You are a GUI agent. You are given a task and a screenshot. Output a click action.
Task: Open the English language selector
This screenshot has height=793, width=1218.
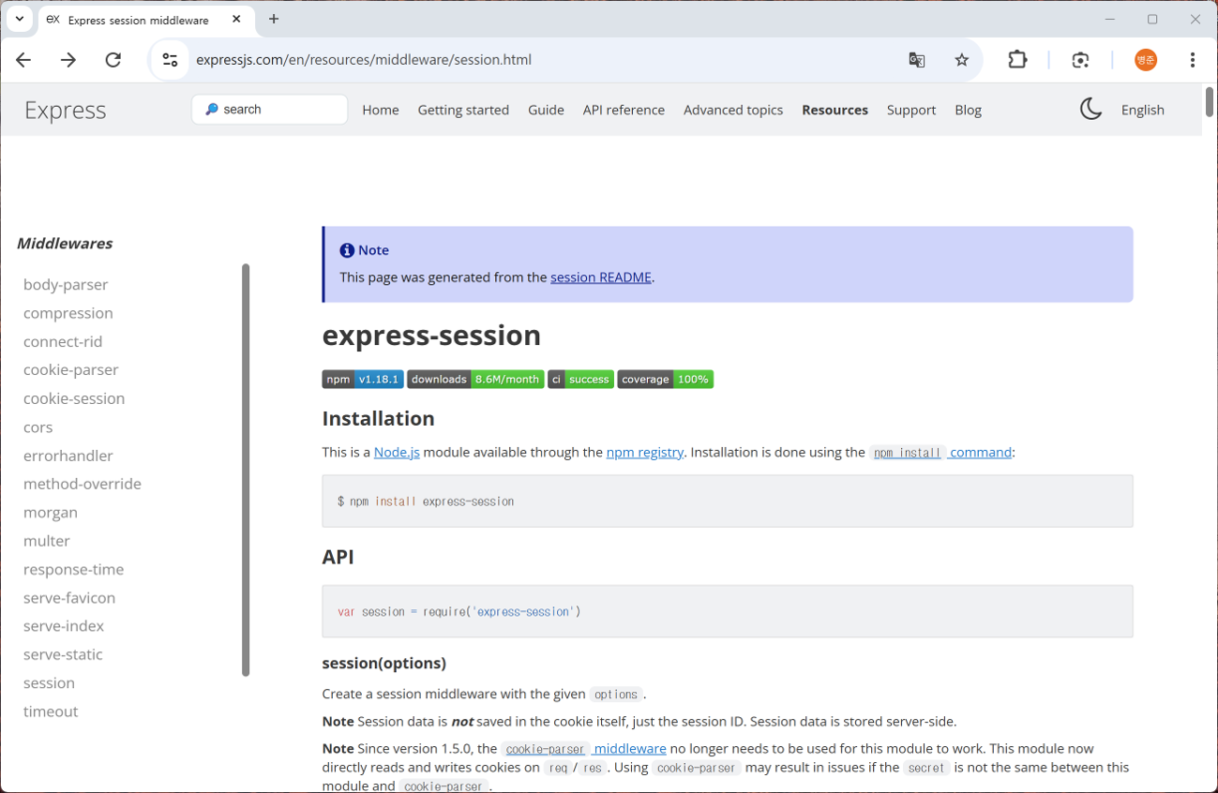[x=1143, y=110]
